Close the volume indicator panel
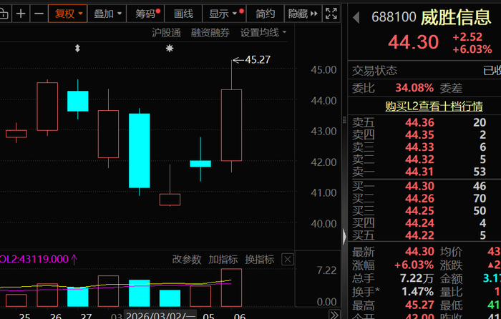Screen dimensions: 501x319 tap(287, 260)
